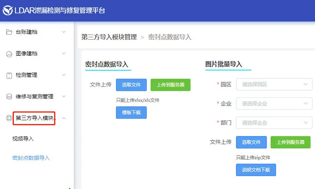Click 第三方导入模块管理 in the breadcrumb
The width and height of the screenshot is (315, 189).
(109, 37)
